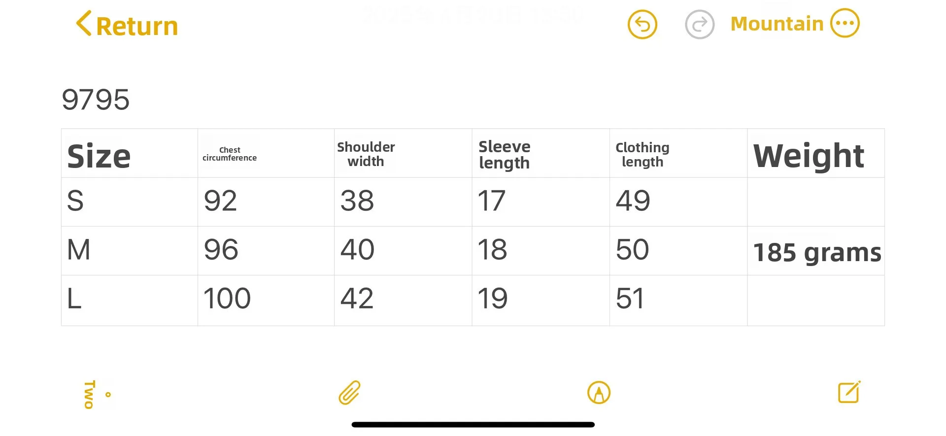Click the redo arrow icon

(x=700, y=24)
